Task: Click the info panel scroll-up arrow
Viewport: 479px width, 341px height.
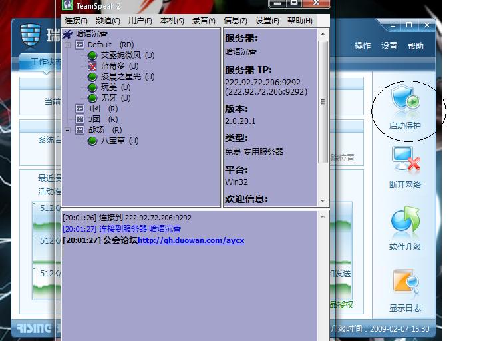Action: coord(323,34)
